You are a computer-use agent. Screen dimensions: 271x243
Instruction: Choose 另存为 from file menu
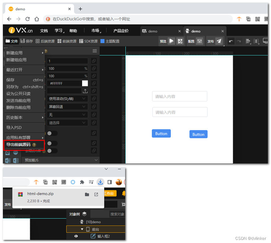pyautogui.click(x=24, y=87)
